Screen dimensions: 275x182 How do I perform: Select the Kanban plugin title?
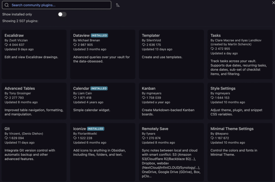pyautogui.click(x=149, y=88)
